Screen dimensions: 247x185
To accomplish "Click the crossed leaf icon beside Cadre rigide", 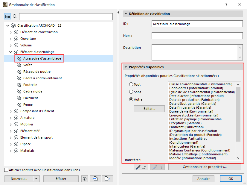I will (19, 92).
